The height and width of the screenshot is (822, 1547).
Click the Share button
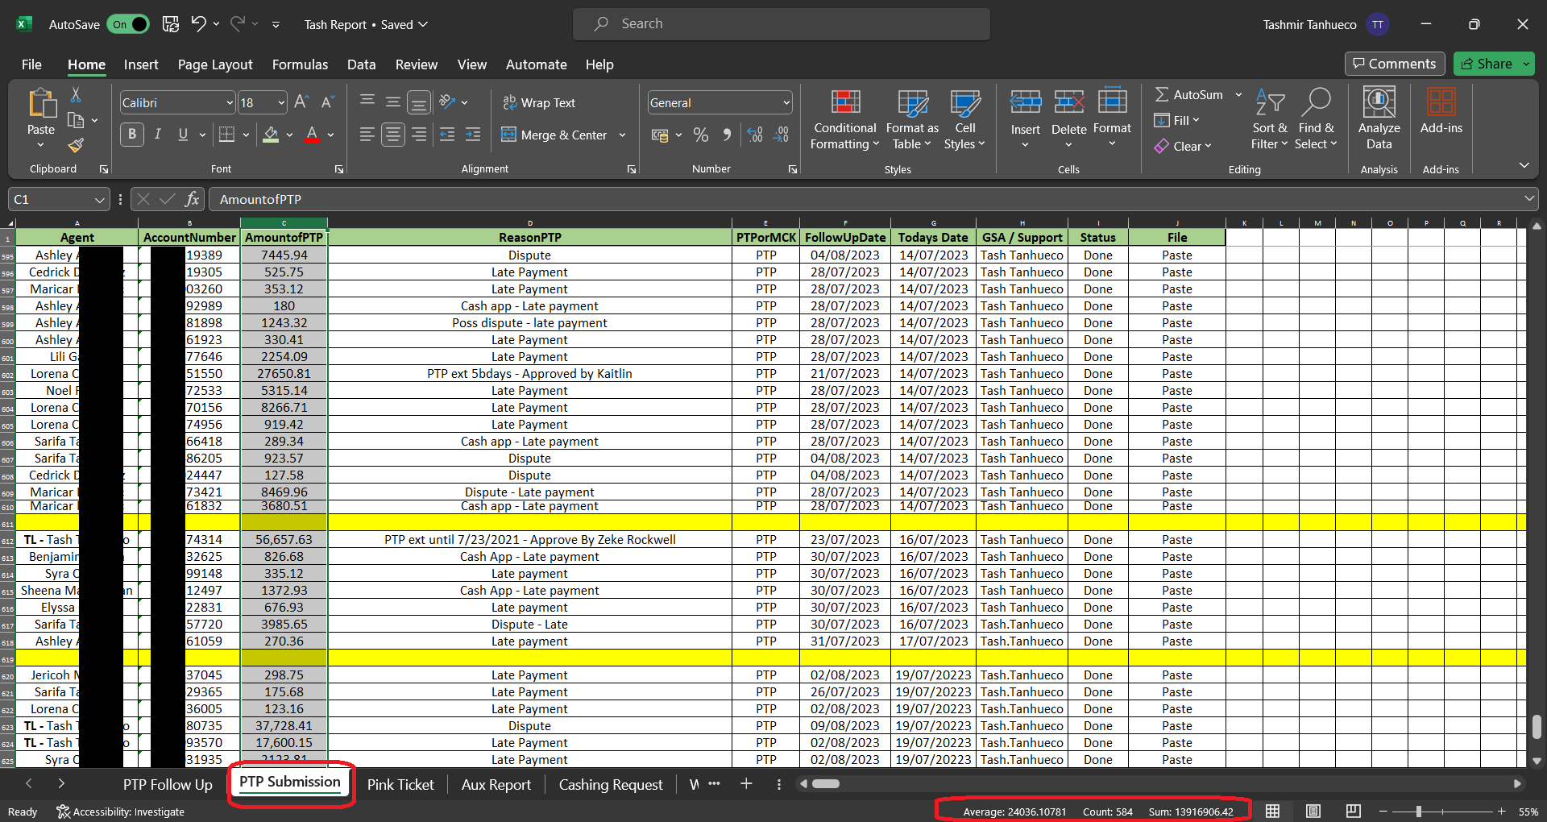[x=1487, y=64]
